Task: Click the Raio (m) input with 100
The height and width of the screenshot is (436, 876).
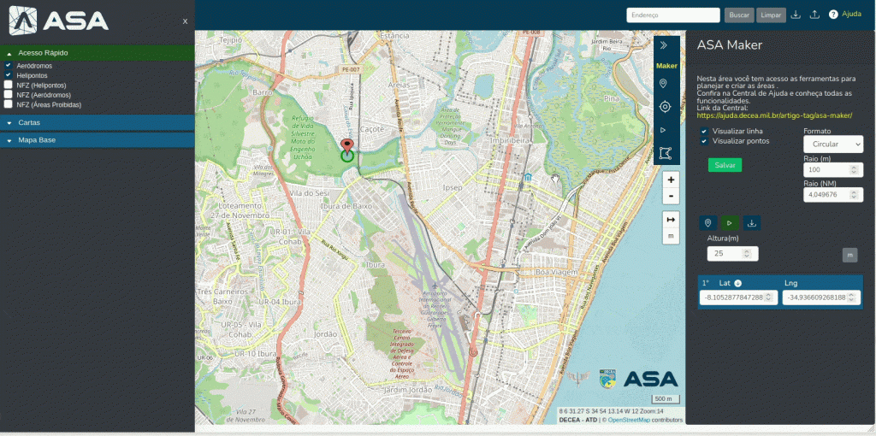Action: click(833, 170)
